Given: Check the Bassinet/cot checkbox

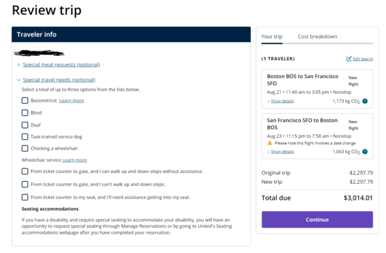Looking at the screenshot, I should (x=25, y=101).
